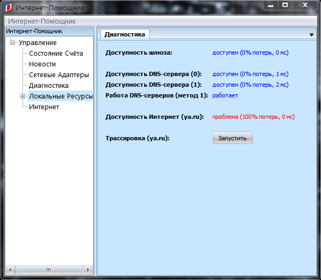Select Локальные Ресурсы tree item
Viewport: 321px width, 280px height.
(61, 96)
